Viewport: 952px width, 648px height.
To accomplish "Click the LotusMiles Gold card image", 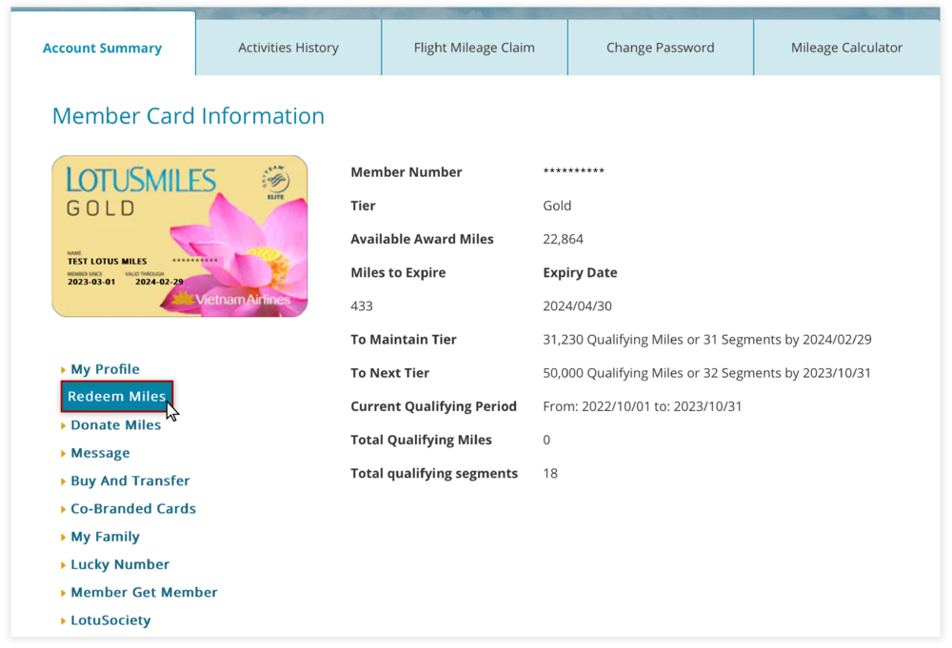I will click(179, 236).
